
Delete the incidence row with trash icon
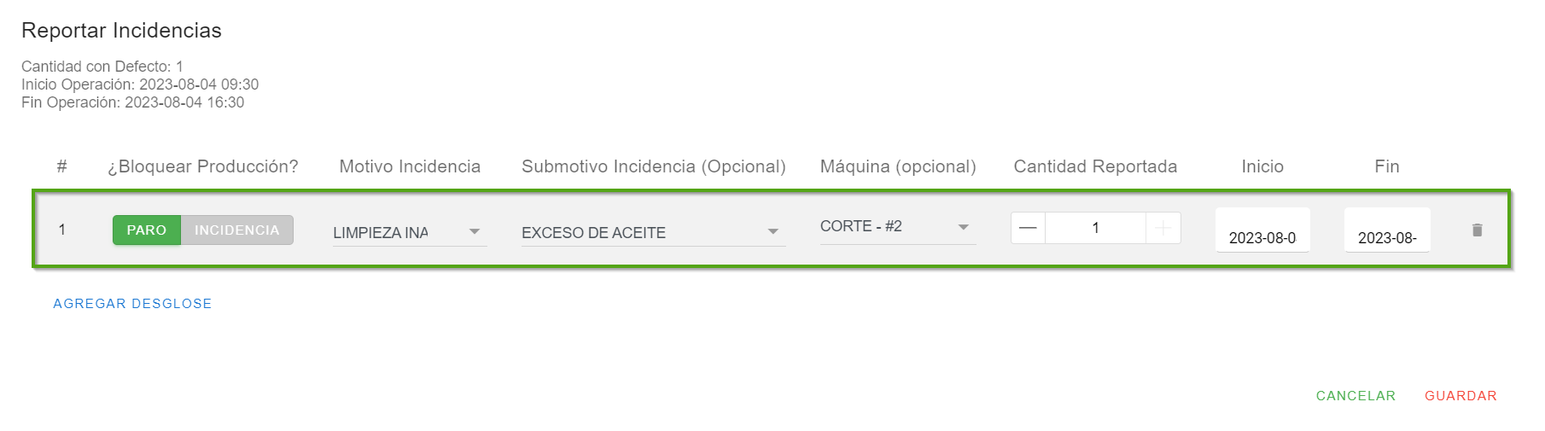(1477, 230)
